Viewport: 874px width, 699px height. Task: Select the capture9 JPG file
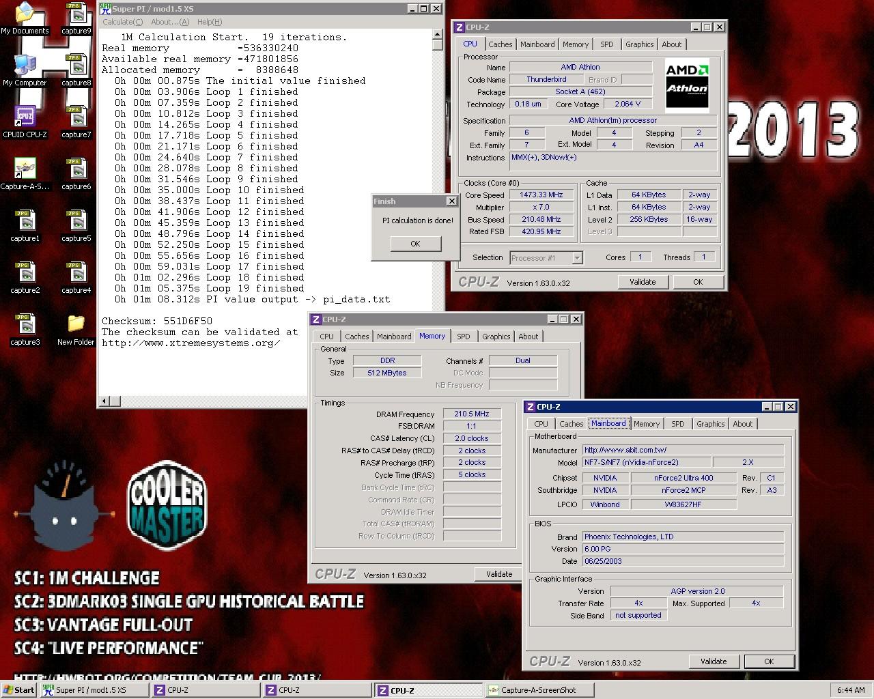tap(76, 18)
